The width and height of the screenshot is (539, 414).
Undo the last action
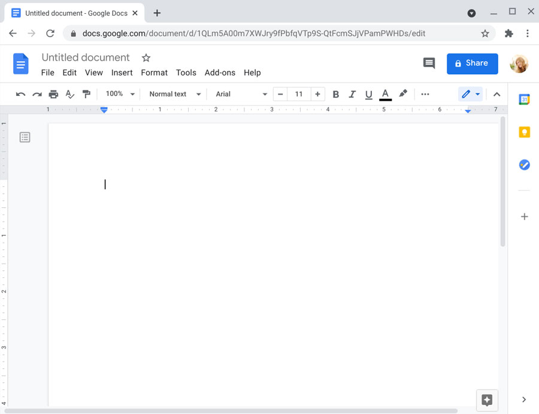click(20, 94)
